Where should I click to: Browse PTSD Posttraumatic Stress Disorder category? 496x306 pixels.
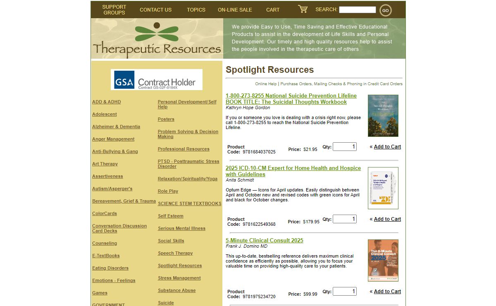point(188,164)
